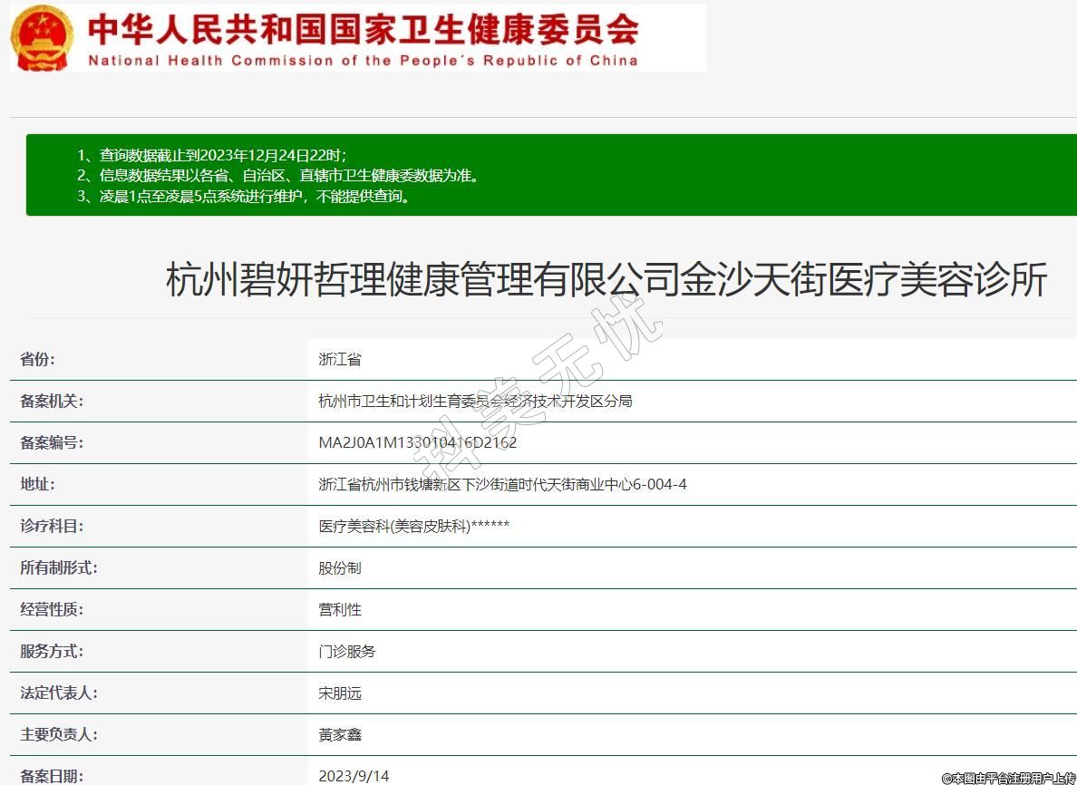Click the 备案机关 authority value text

tap(475, 402)
